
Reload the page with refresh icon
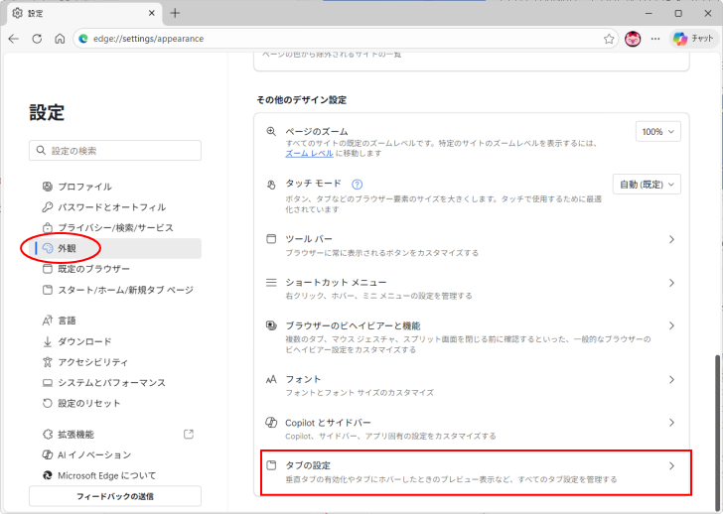click(x=37, y=39)
